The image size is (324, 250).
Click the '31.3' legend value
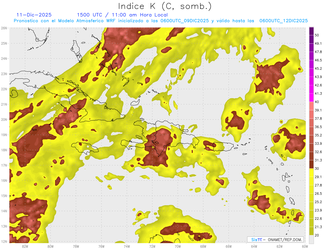point(318,160)
